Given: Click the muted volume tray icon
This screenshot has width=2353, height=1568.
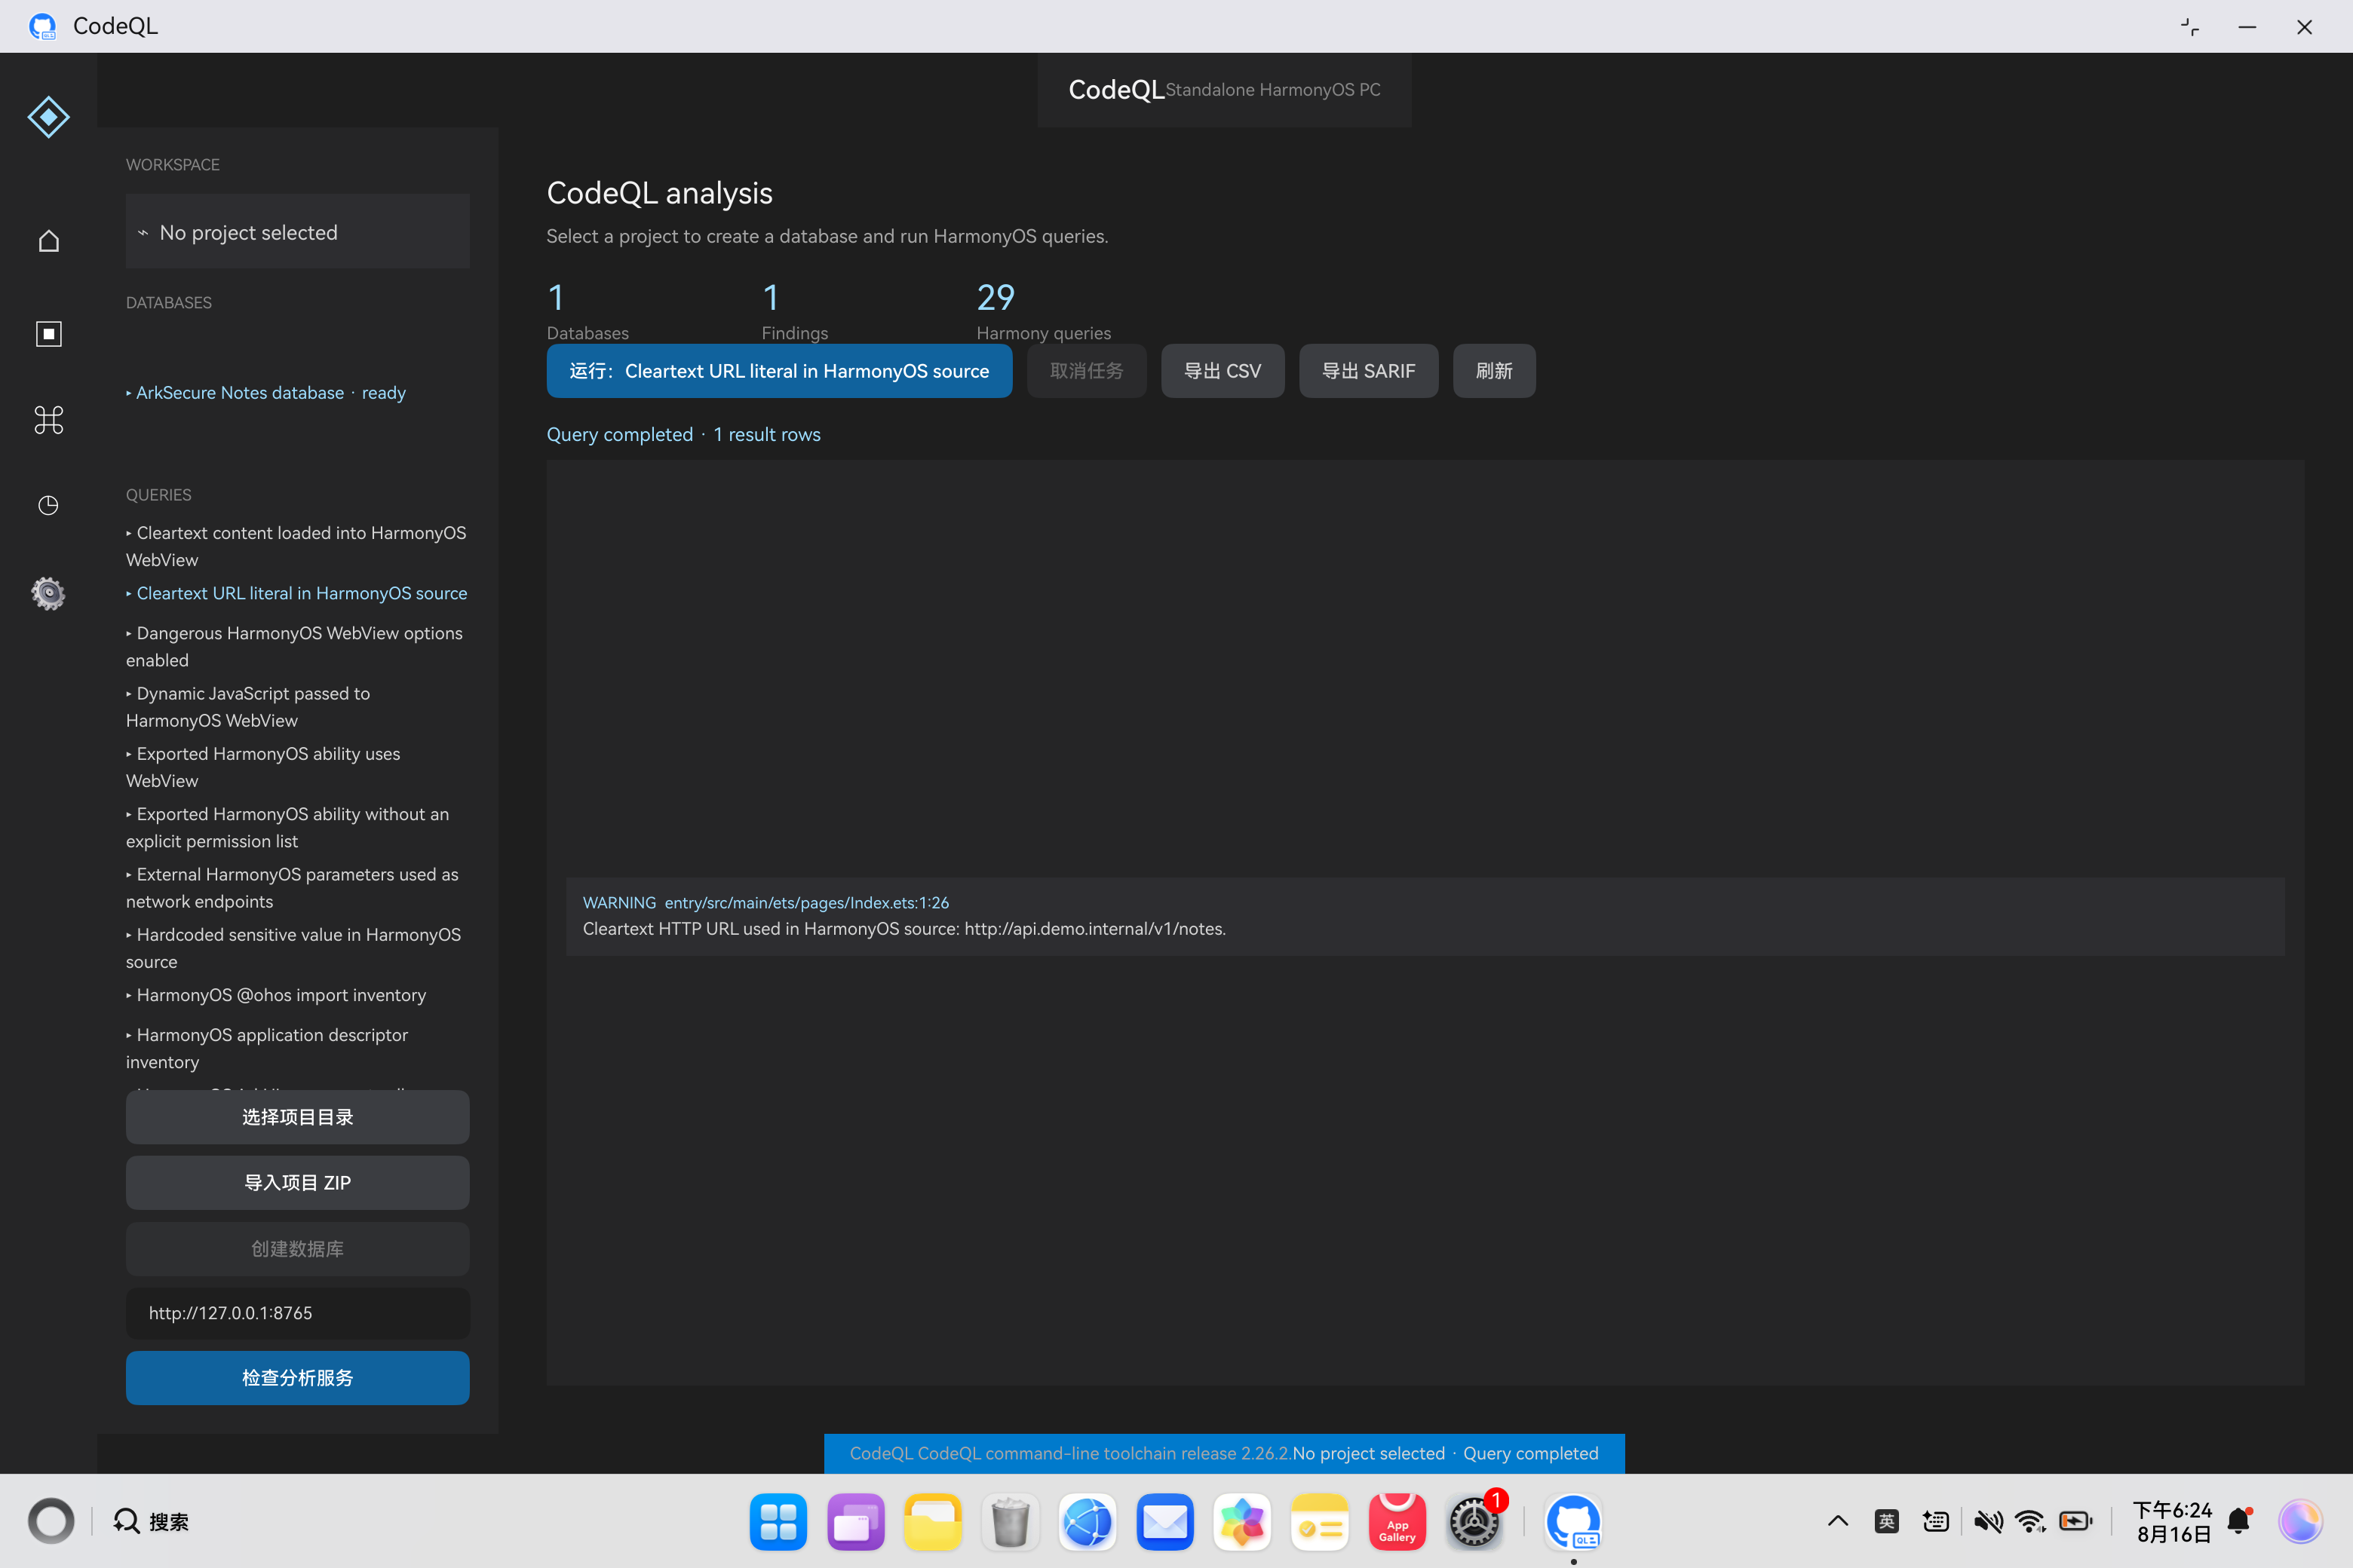Looking at the screenshot, I should click(1988, 1521).
